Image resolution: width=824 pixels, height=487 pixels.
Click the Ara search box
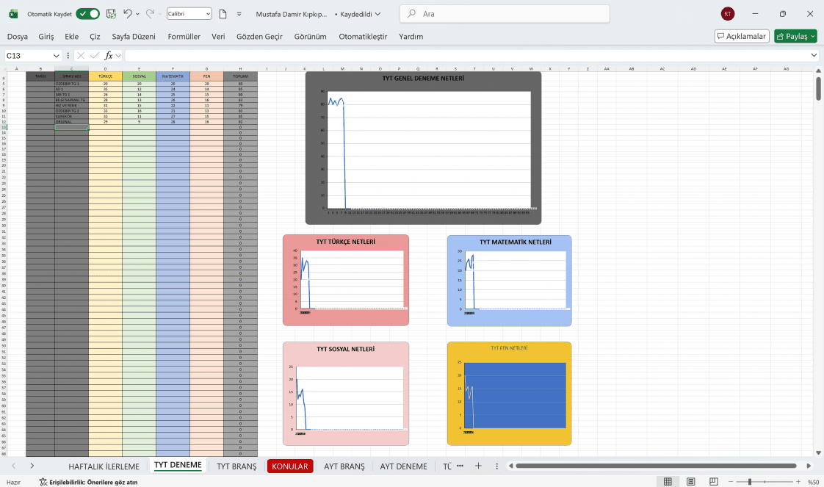[505, 14]
